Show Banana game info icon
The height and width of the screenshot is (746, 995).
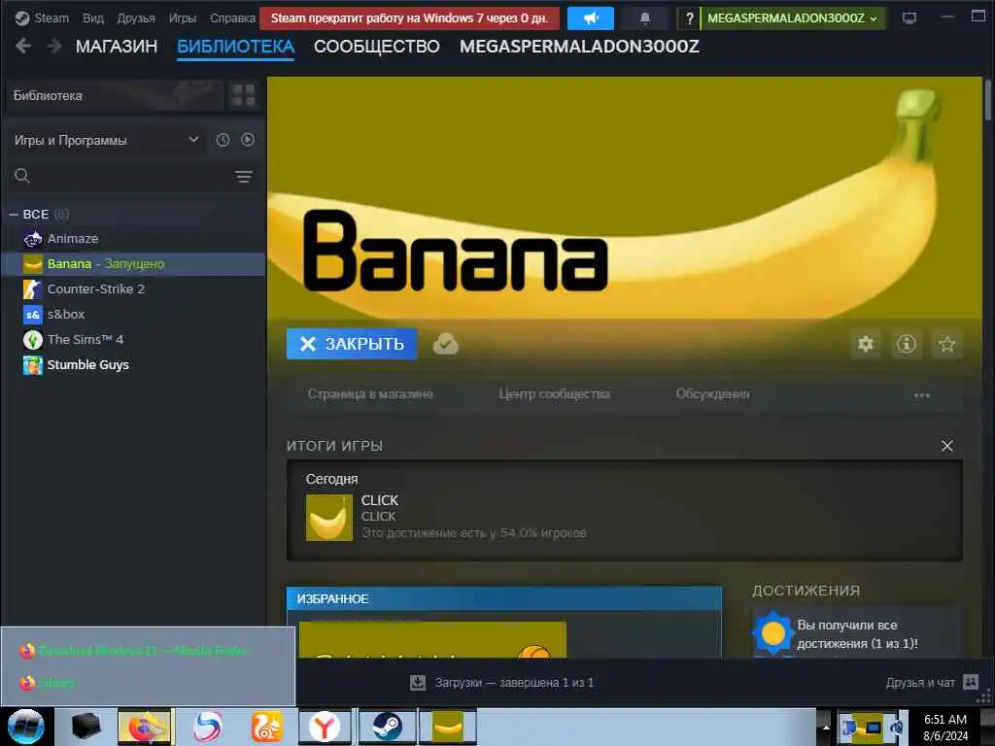click(x=907, y=344)
